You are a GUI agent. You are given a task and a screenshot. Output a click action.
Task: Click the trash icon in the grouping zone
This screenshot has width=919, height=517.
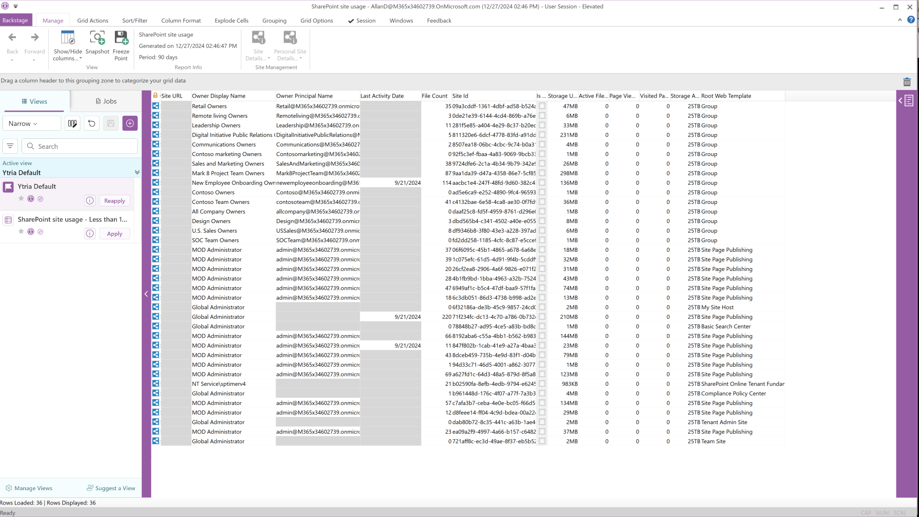point(907,82)
